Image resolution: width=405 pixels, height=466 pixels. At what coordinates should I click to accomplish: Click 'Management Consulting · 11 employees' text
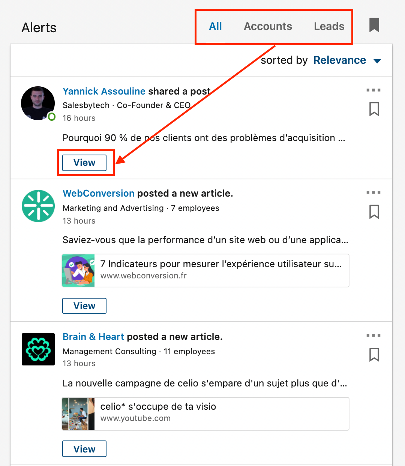click(x=139, y=351)
